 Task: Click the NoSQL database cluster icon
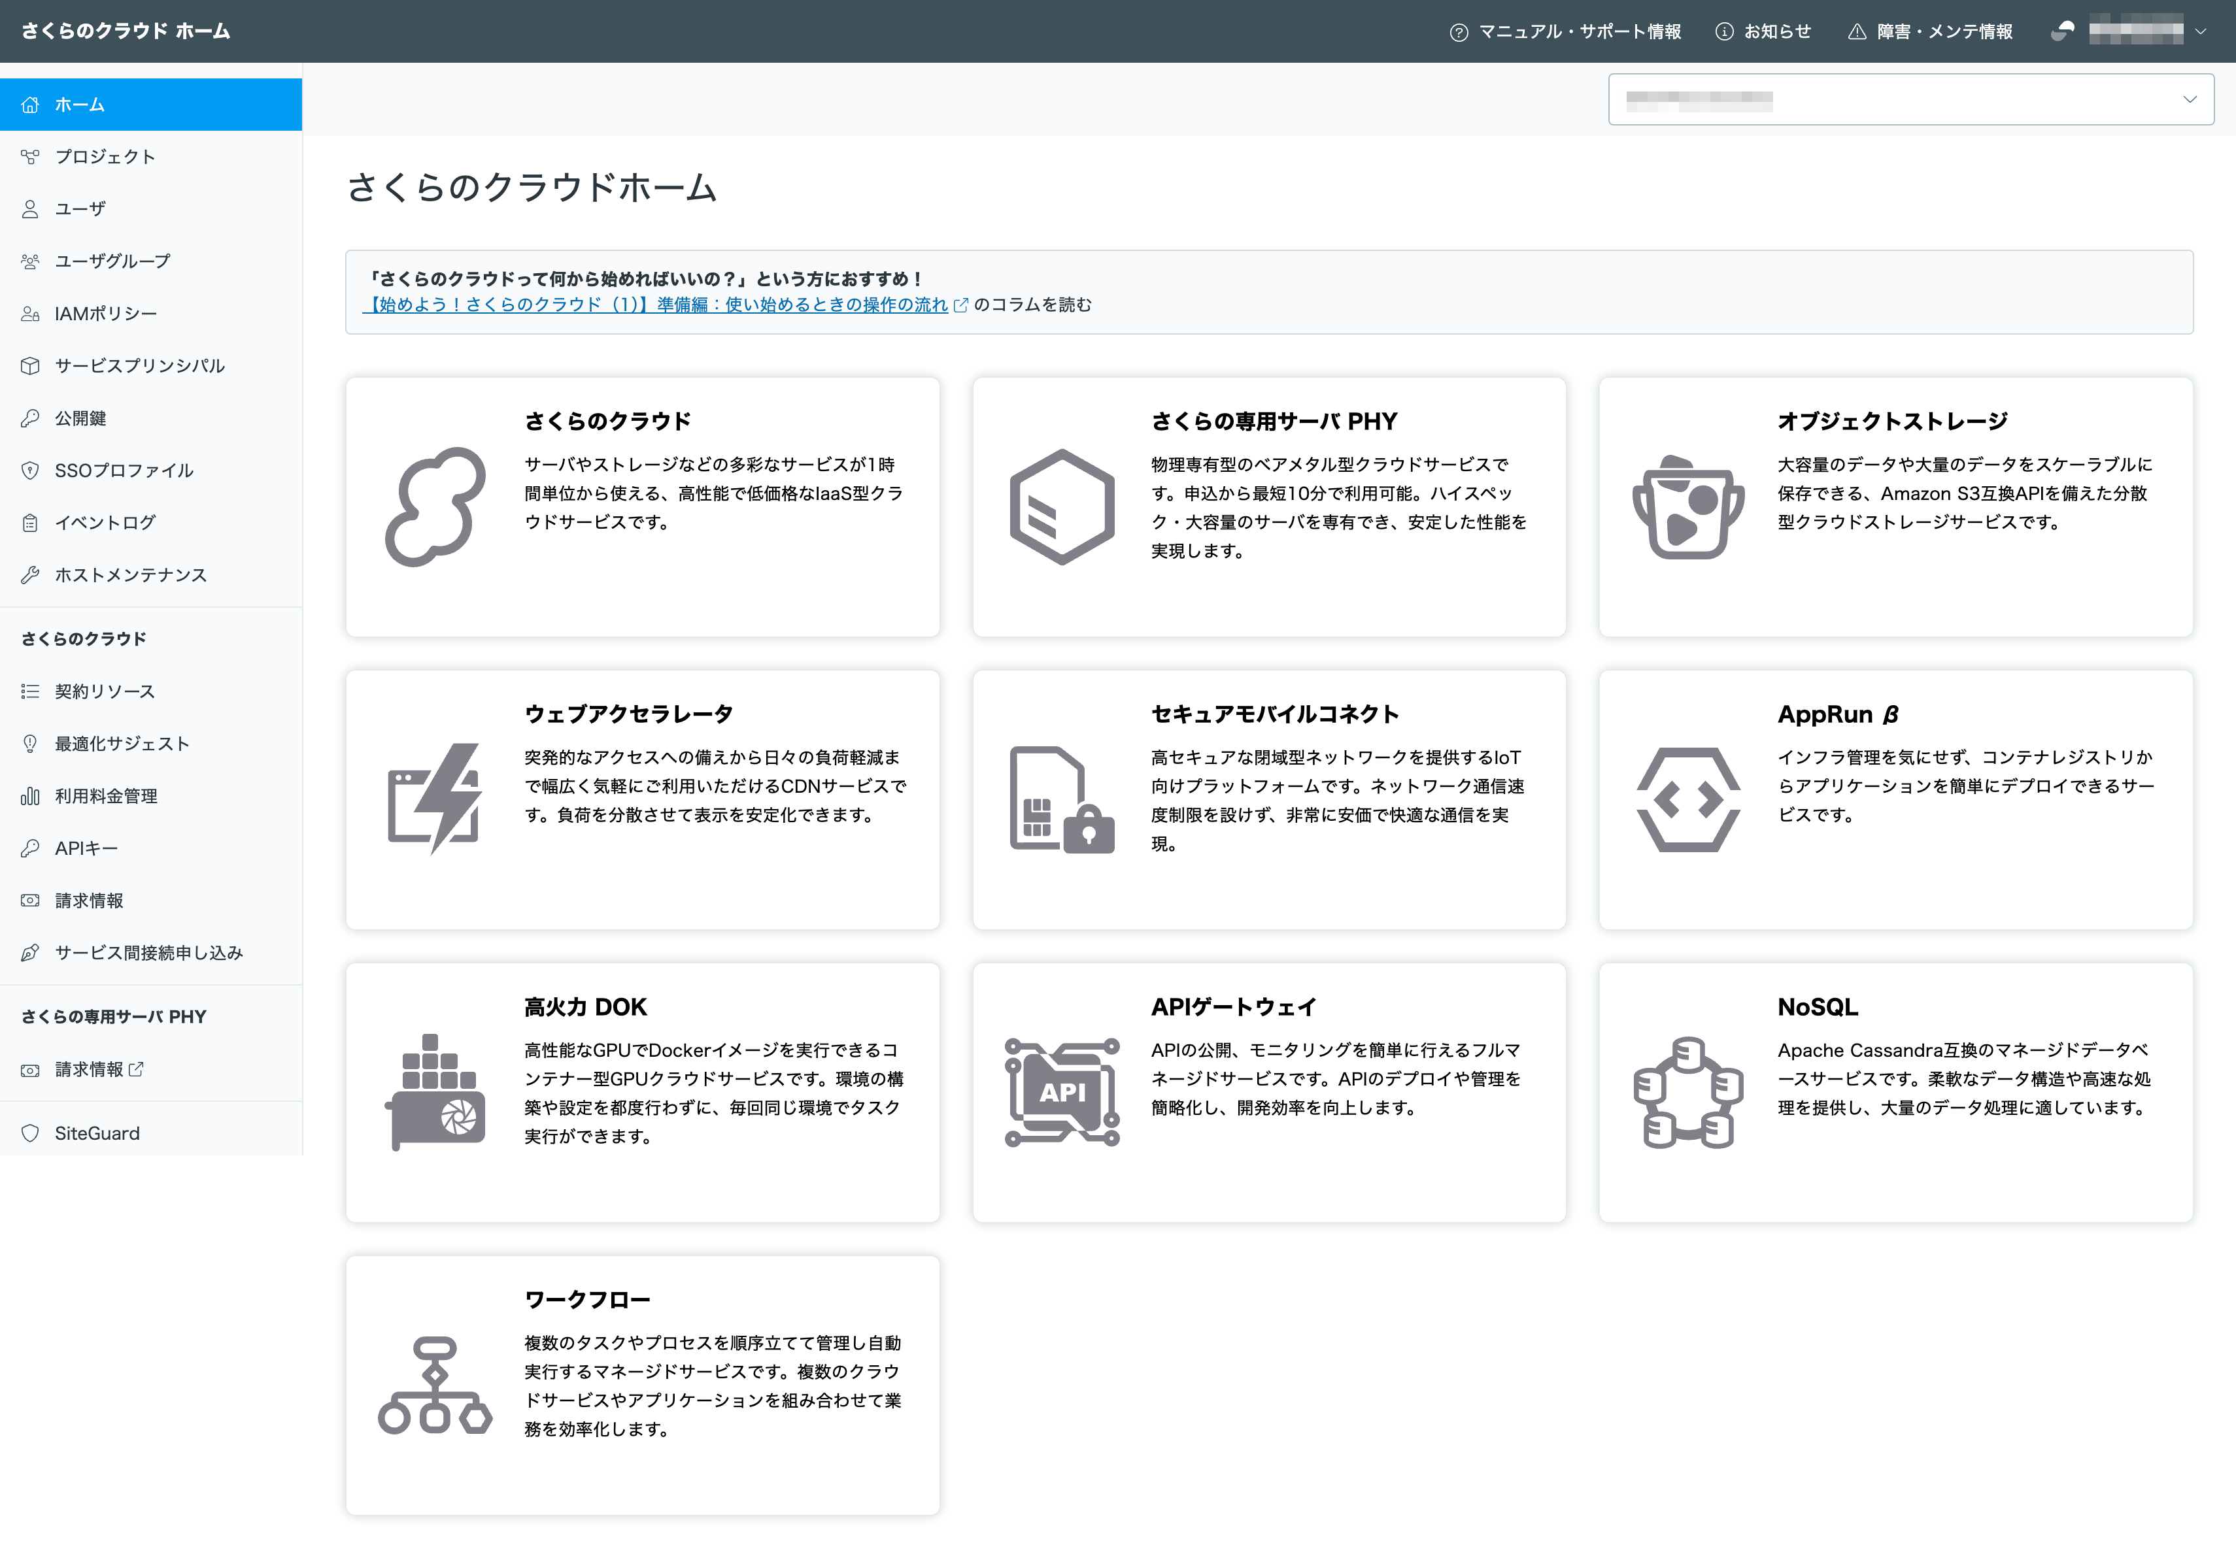[x=1687, y=1091]
